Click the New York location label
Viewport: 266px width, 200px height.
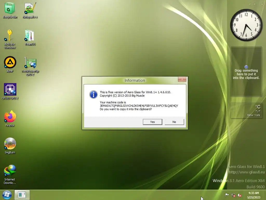[254, 115]
